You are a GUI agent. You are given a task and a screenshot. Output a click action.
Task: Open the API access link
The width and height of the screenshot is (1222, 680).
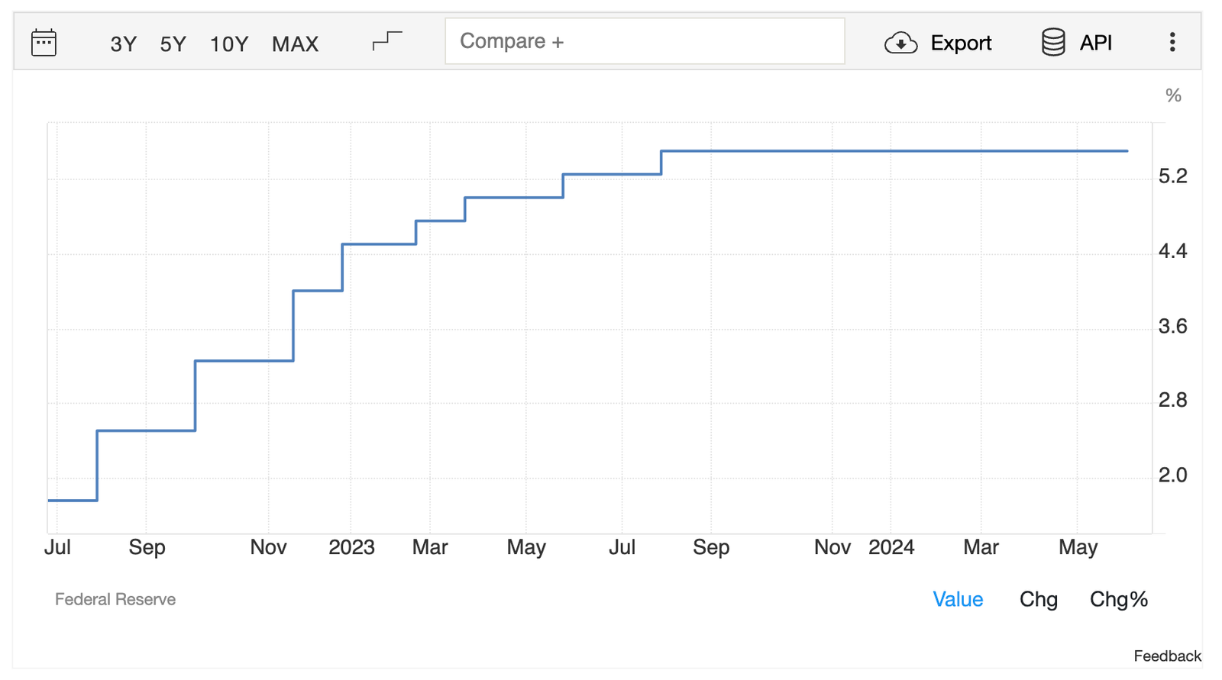(1095, 43)
